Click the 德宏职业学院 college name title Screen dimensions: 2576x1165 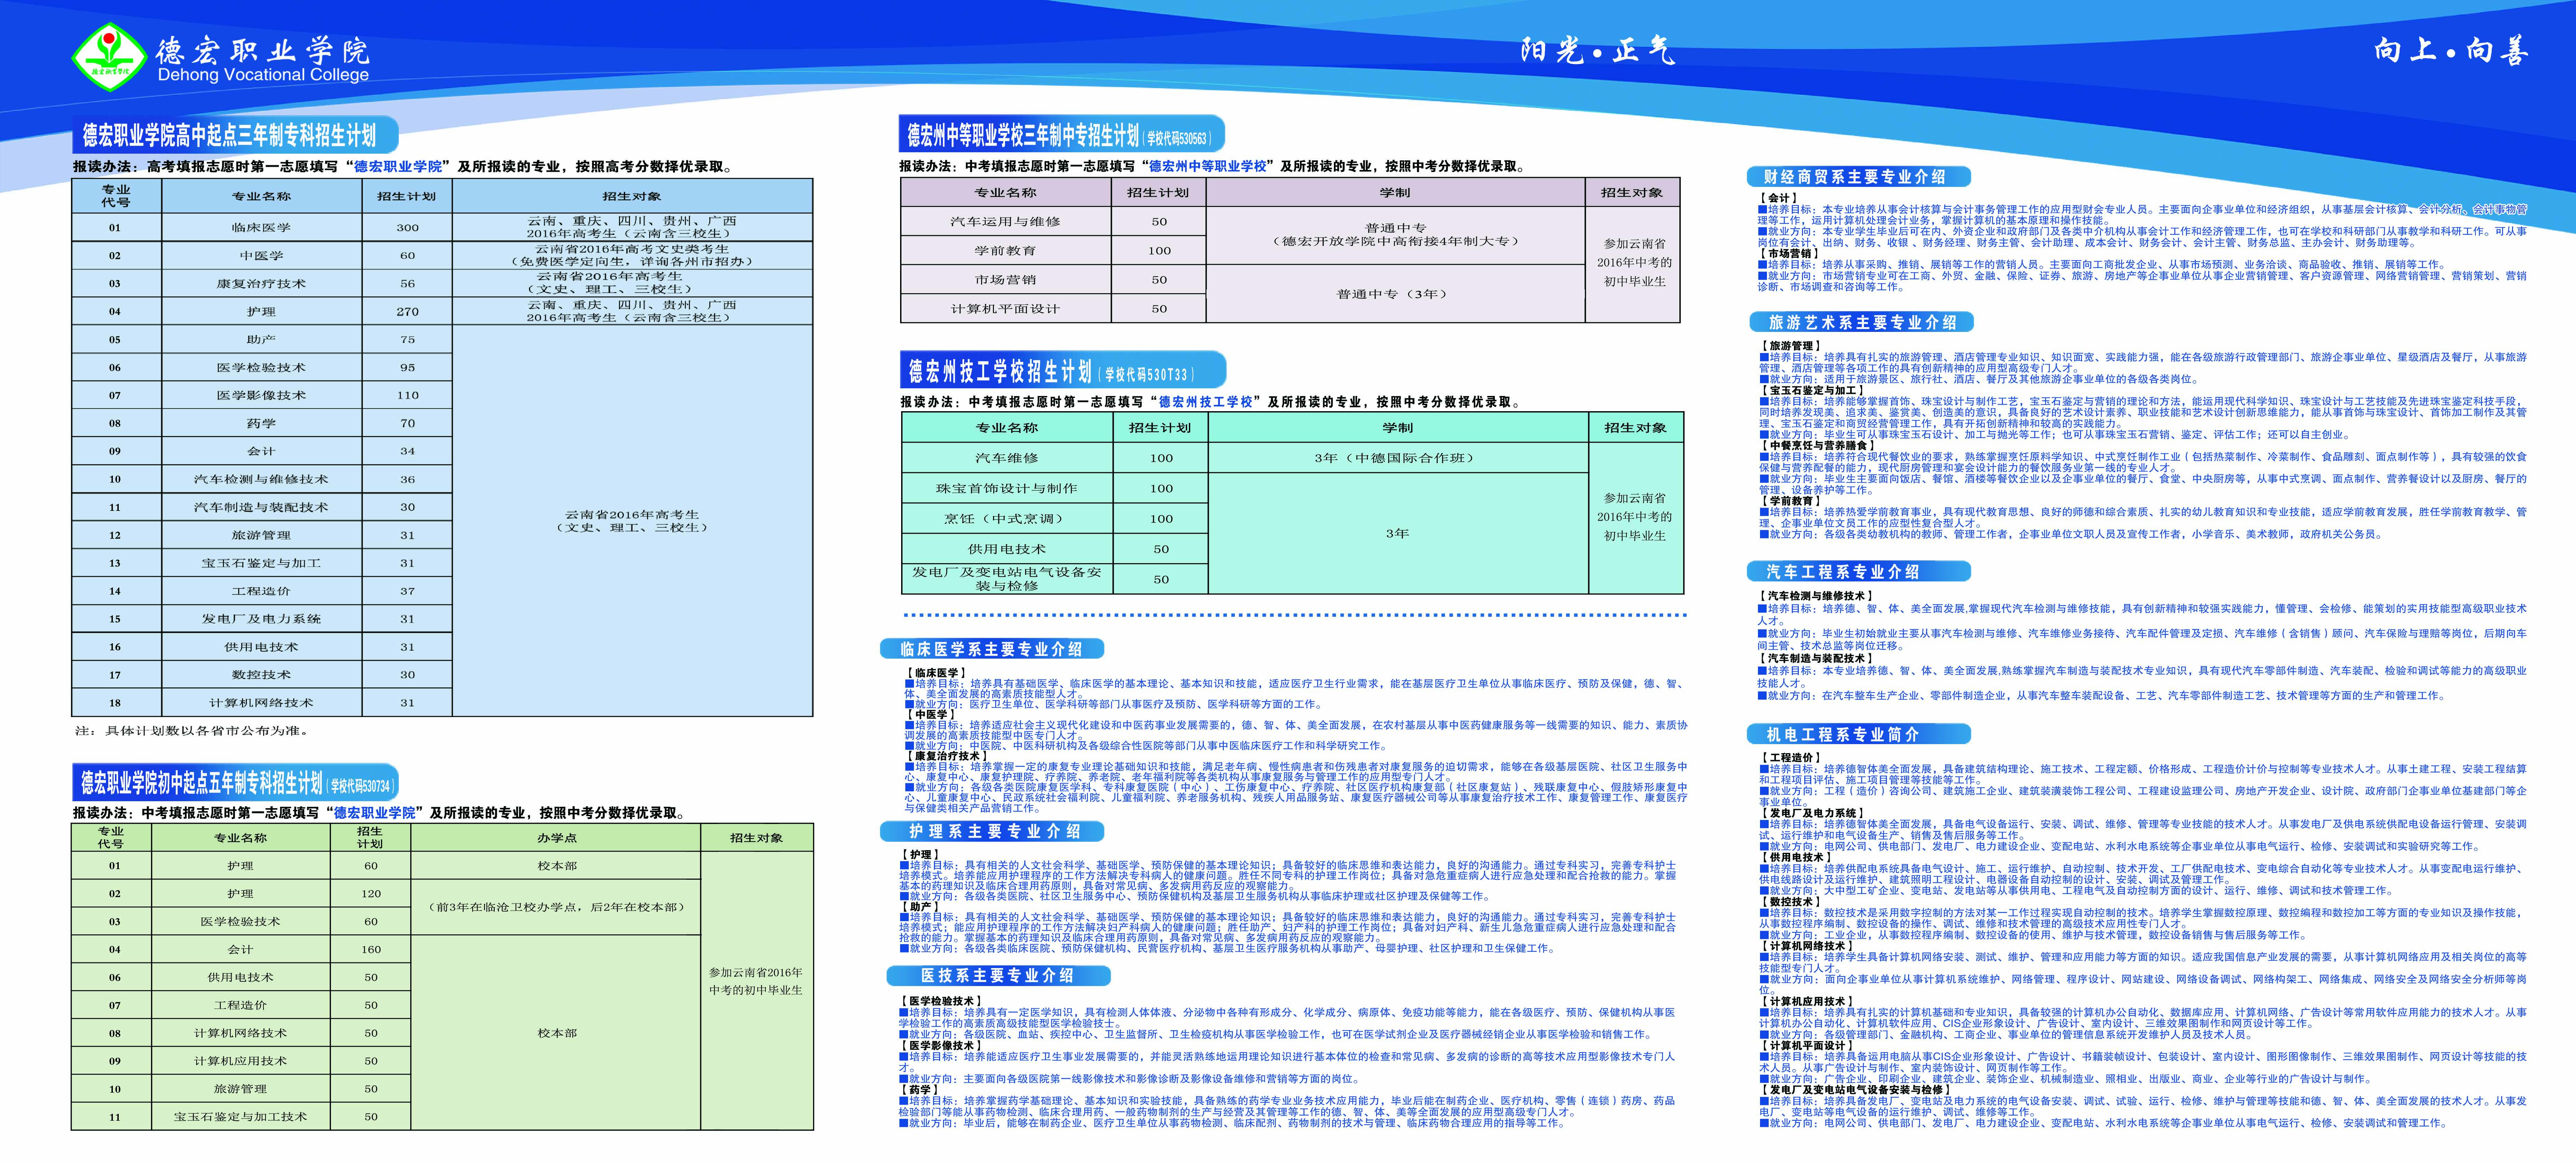(x=262, y=49)
